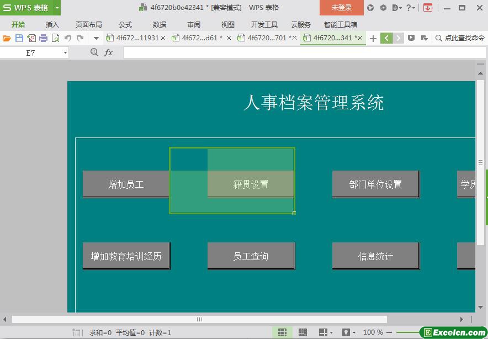Open the 智能工具箱 ribbon tab

(340, 25)
